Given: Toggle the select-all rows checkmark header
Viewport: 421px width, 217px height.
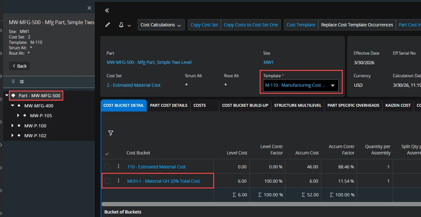Looking at the screenshot, I should click(107, 154).
